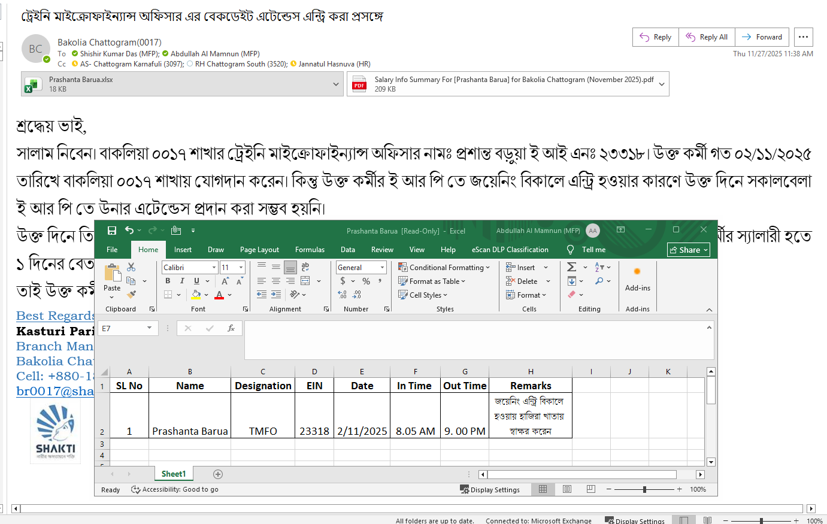Viewport: 827px width, 524px height.
Task: Toggle Bold formatting in the Font group
Action: click(x=168, y=281)
